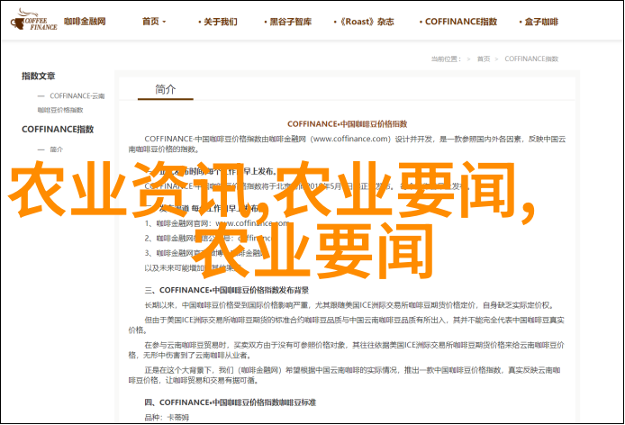Click the COFFINANCE指数 sidebar heading
The width and height of the screenshot is (625, 425).
click(58, 129)
